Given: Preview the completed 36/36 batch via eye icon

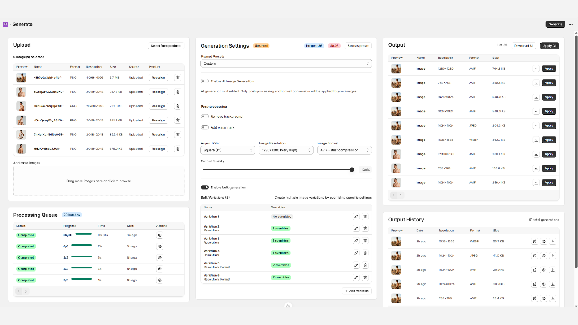Looking at the screenshot, I should click(159, 235).
